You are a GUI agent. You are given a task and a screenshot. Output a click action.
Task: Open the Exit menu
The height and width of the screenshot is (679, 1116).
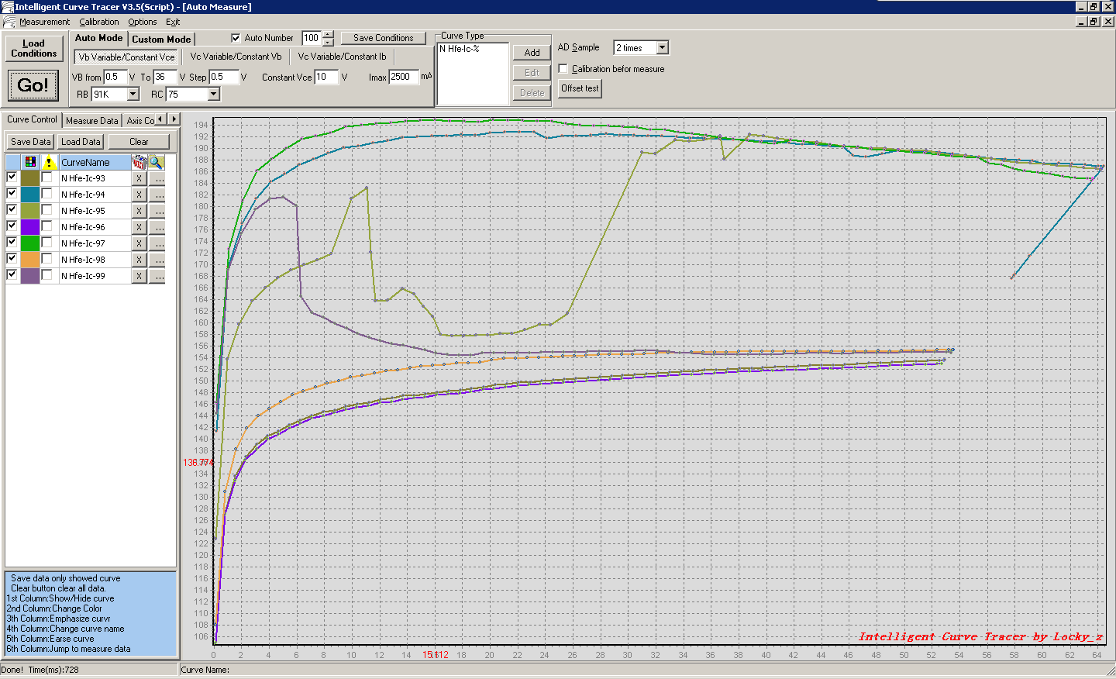(x=173, y=22)
